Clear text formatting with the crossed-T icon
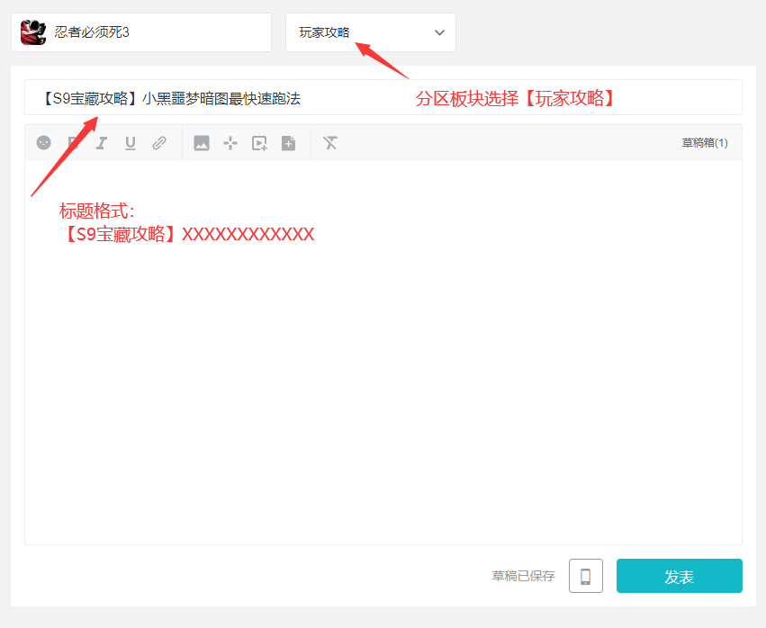 click(330, 143)
